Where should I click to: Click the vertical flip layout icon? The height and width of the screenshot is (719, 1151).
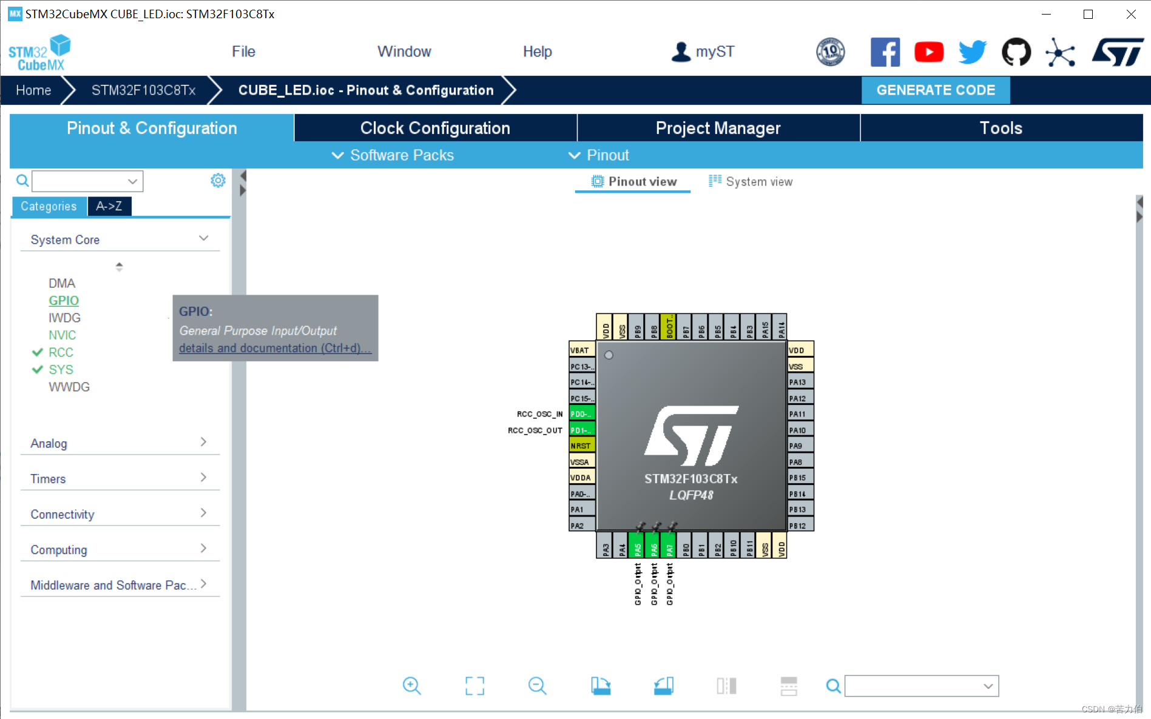(789, 686)
